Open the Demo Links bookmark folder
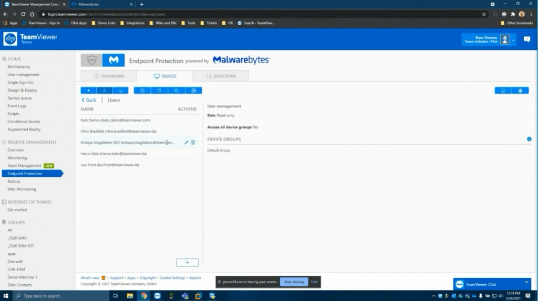This screenshot has height=301, width=538. click(104, 23)
